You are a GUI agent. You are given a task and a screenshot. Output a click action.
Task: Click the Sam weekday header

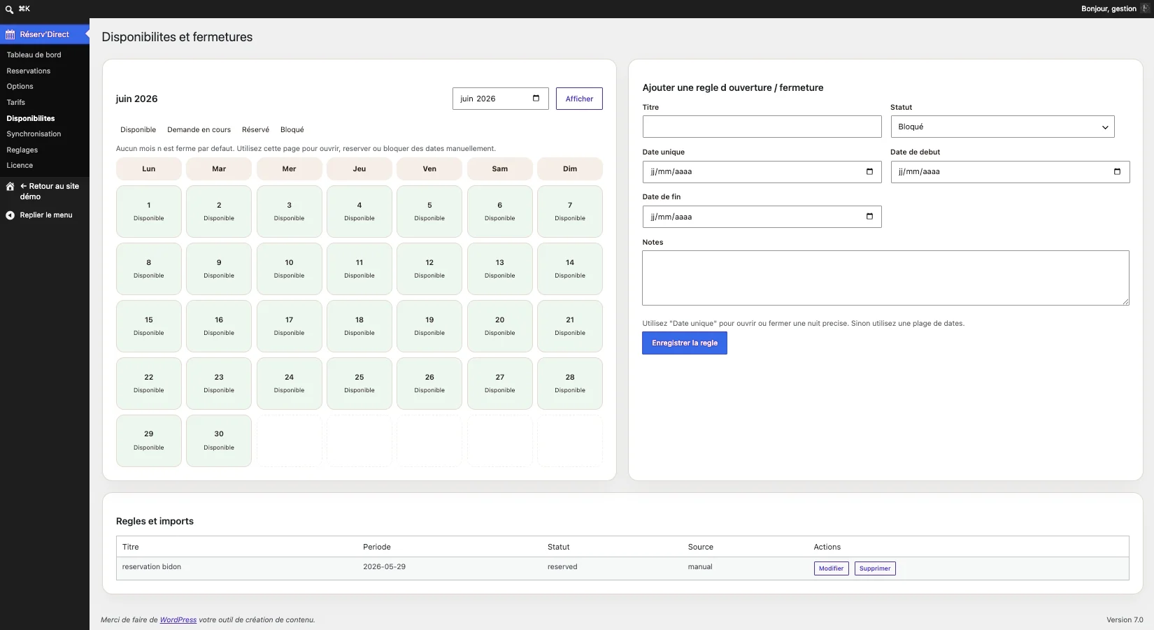pos(500,169)
